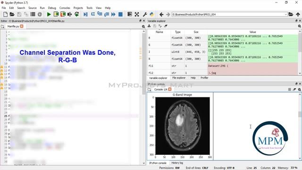
Task: Open a file using the folder icon
Action: [x=12, y=14]
